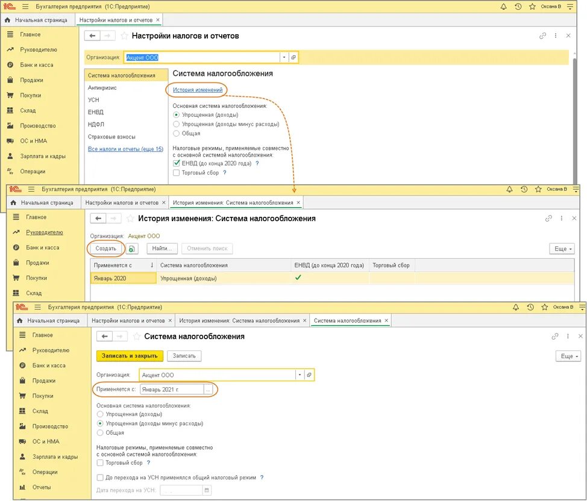Screen dimensions: 587x501
Task: Open history clock icon in top window
Action: click(x=518, y=7)
